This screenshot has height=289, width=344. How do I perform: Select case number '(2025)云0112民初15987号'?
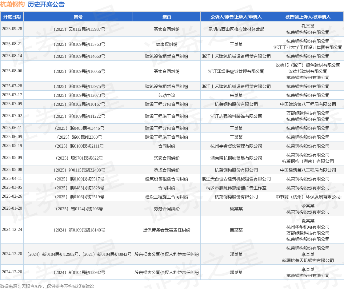pyautogui.click(x=79, y=29)
